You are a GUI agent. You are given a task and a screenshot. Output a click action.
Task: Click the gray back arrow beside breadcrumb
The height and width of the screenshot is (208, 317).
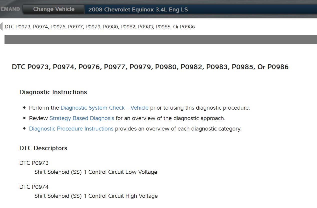tap(1, 26)
